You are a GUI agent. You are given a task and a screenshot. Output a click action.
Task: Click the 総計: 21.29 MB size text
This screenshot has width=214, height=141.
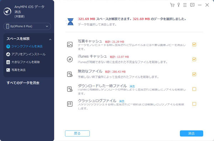click(x=114, y=42)
